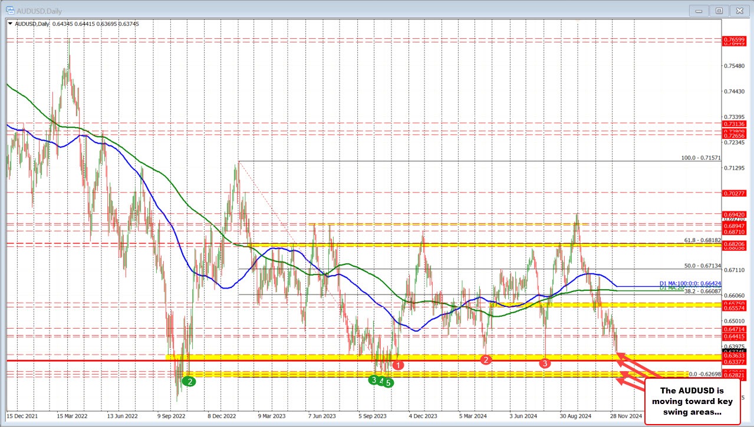The width and height of the screenshot is (754, 427).
Task: Click the AUDUSD,Daily OHLC header text
Action: tap(77, 23)
